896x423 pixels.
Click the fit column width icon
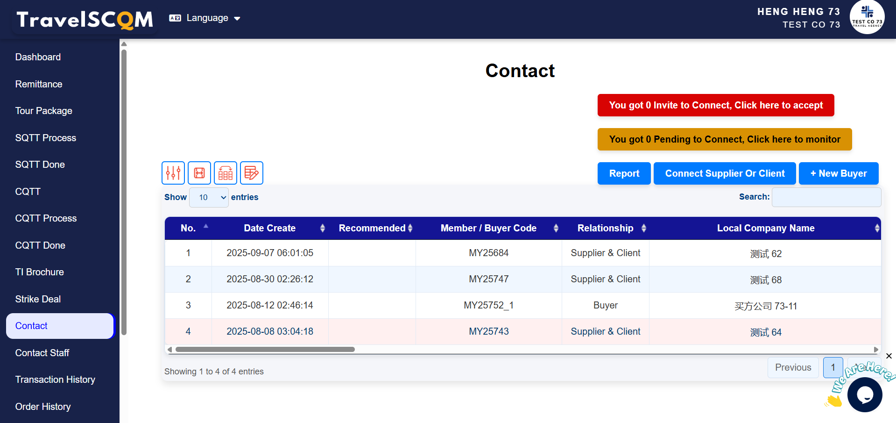199,173
